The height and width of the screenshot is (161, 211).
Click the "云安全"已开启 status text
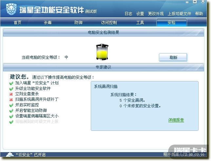[x=30, y=155]
